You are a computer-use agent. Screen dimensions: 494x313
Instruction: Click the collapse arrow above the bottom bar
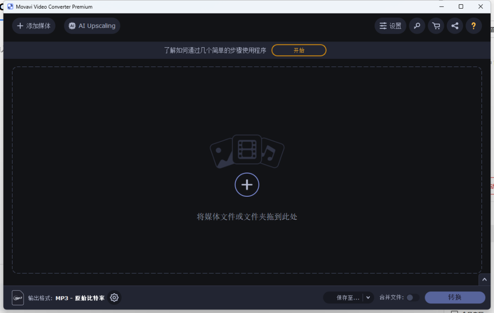484,280
